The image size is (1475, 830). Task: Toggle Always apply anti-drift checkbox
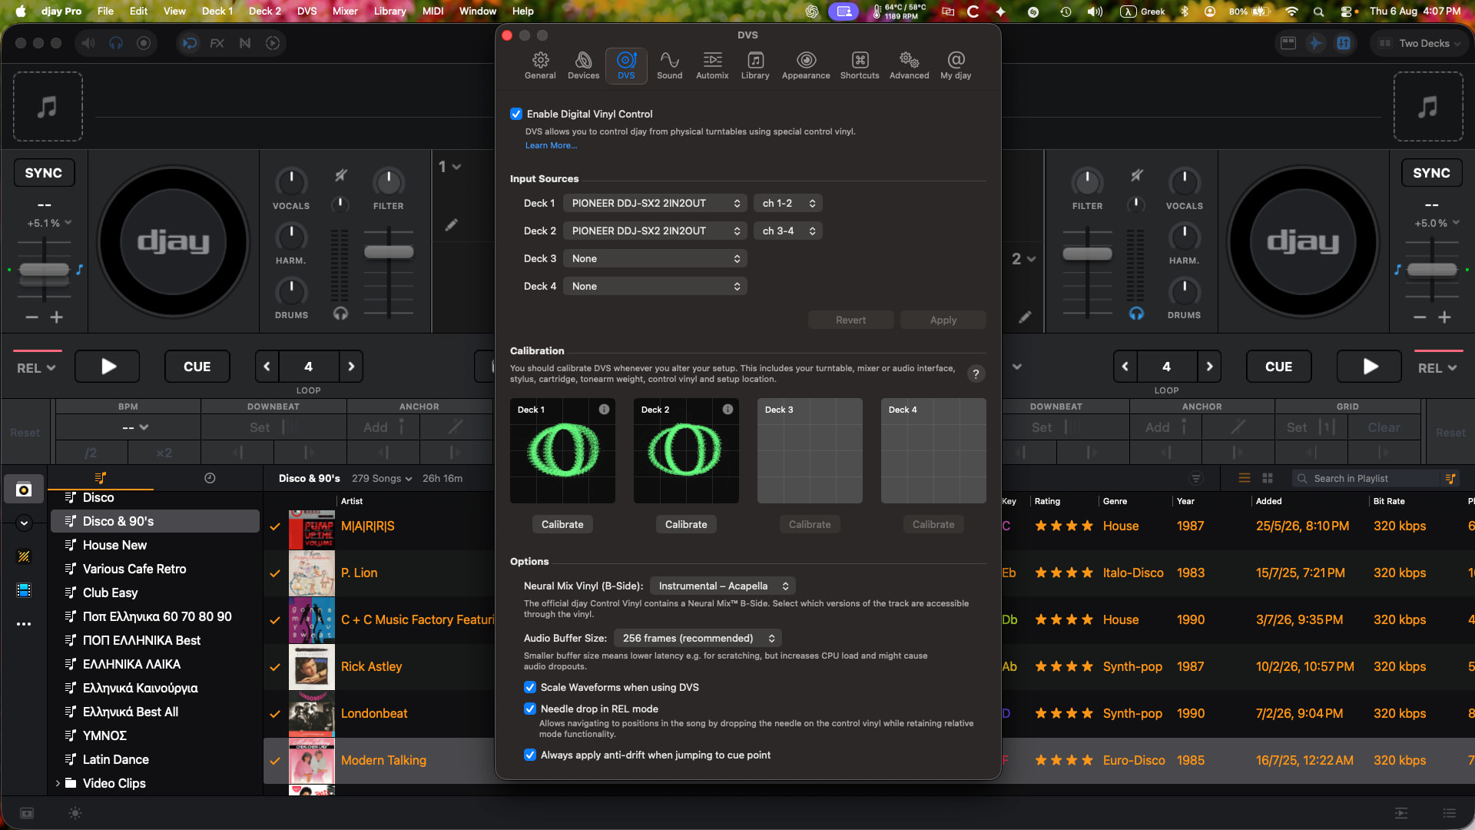click(x=530, y=755)
